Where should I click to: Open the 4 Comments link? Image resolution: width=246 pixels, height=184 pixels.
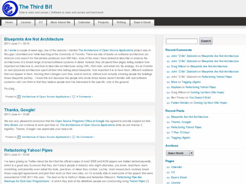pos(85,97)
